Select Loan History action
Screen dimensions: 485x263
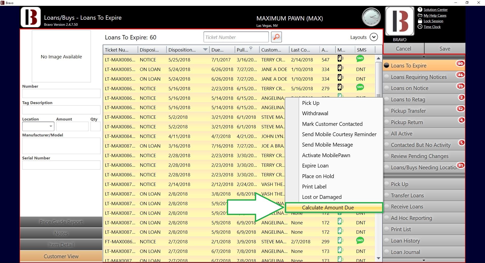click(424, 241)
